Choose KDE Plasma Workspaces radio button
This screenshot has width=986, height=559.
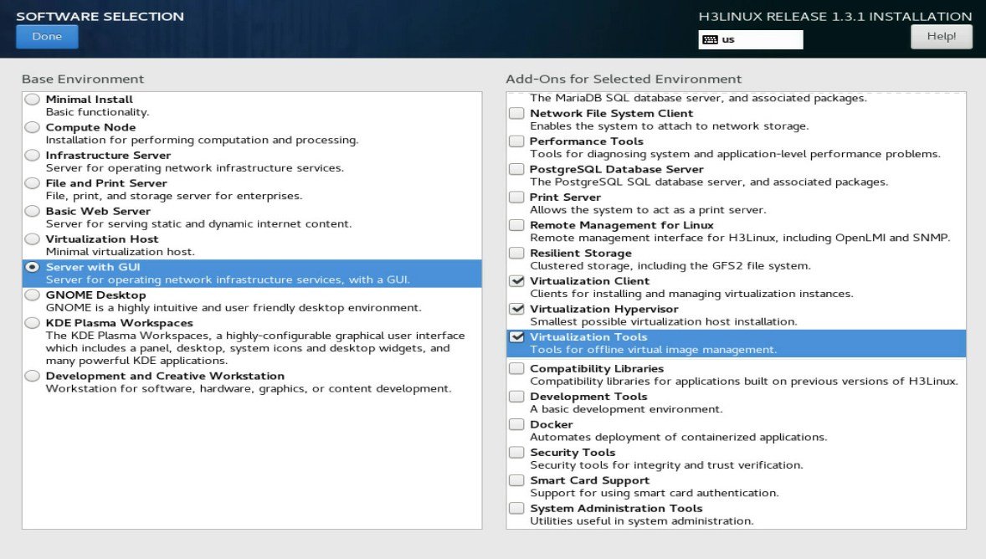click(32, 323)
